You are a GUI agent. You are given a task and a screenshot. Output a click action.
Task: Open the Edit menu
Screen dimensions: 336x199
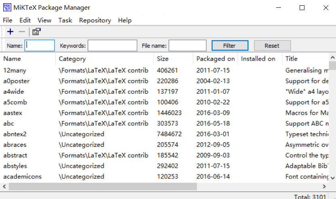25,20
